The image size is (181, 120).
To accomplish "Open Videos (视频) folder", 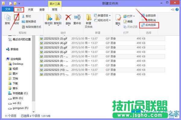I will pos(13,69).
